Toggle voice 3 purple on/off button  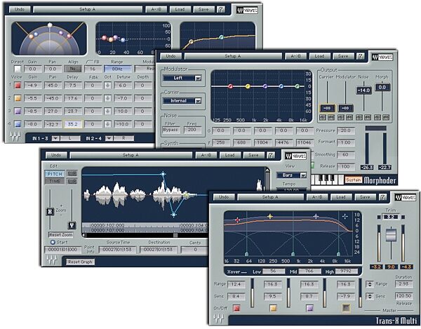18,111
